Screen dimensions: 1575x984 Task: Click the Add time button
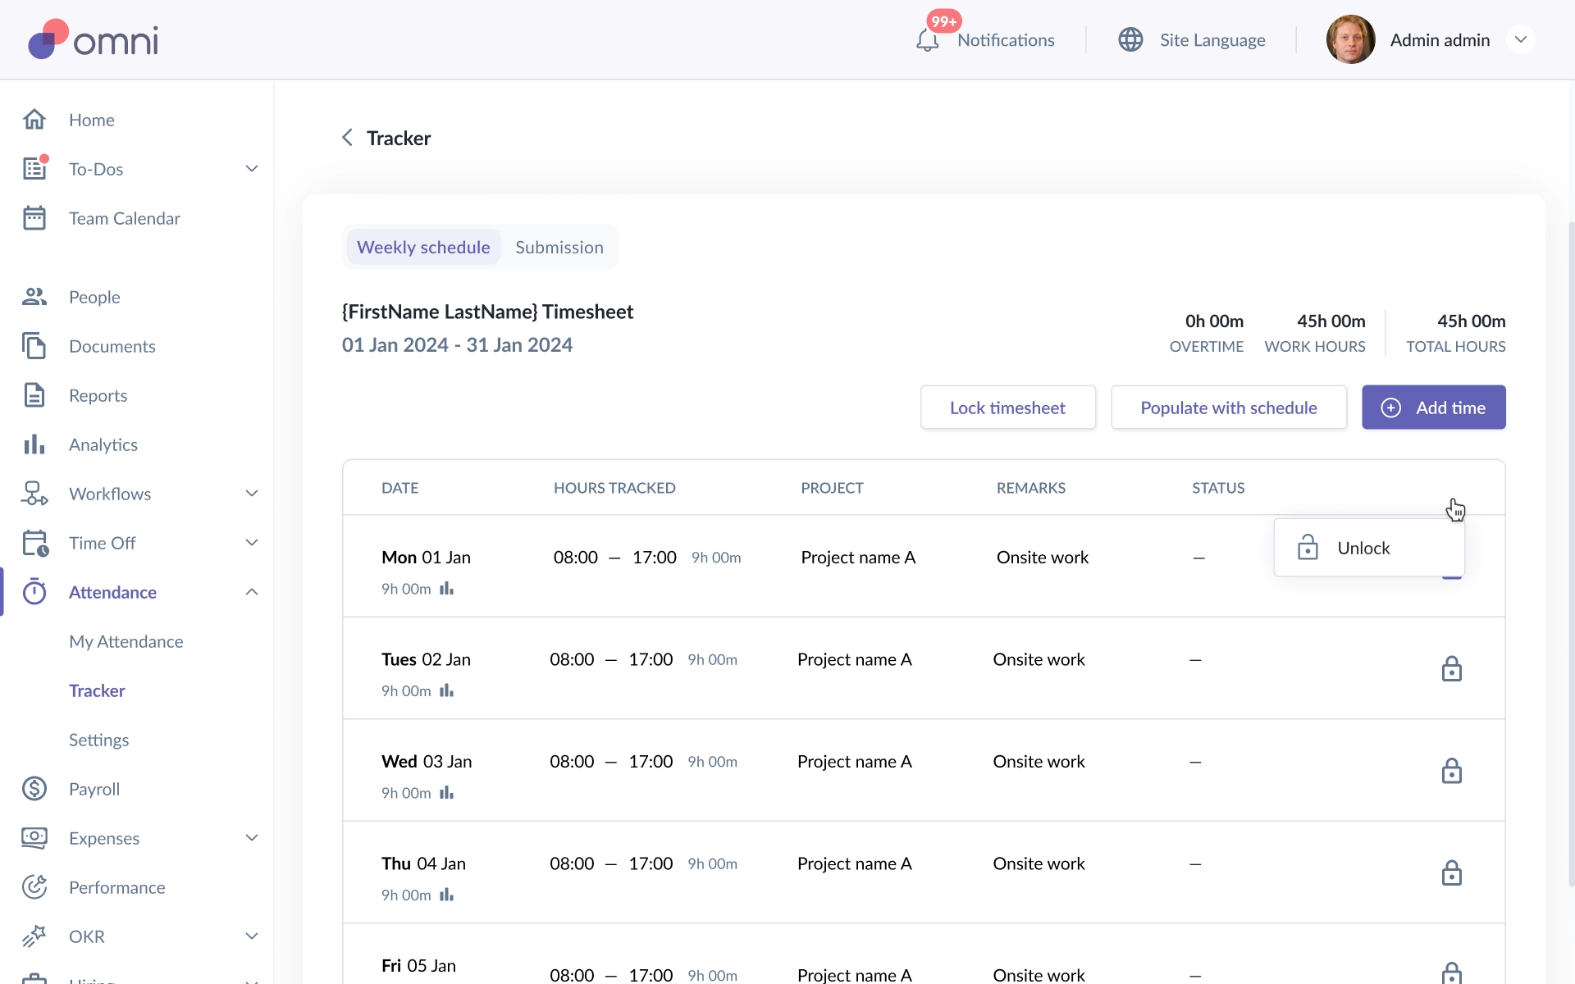point(1433,408)
